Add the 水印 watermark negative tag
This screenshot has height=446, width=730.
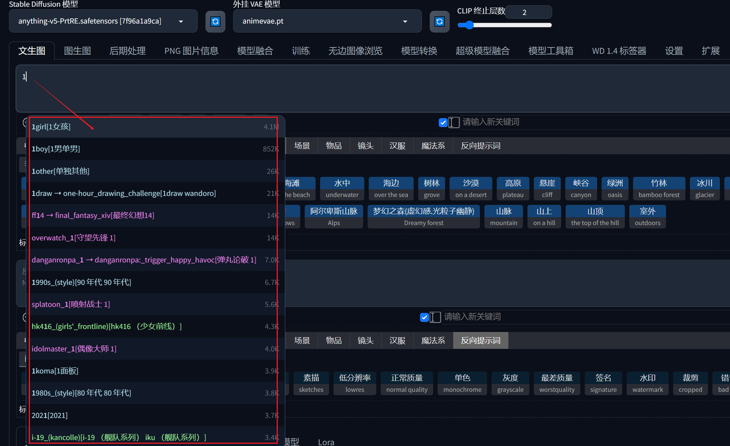648,383
